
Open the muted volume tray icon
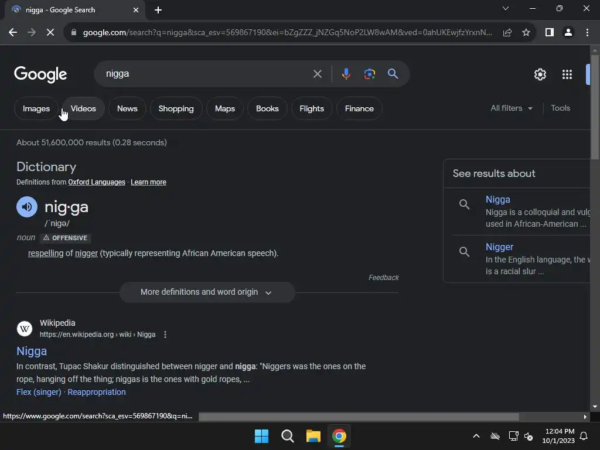529,436
